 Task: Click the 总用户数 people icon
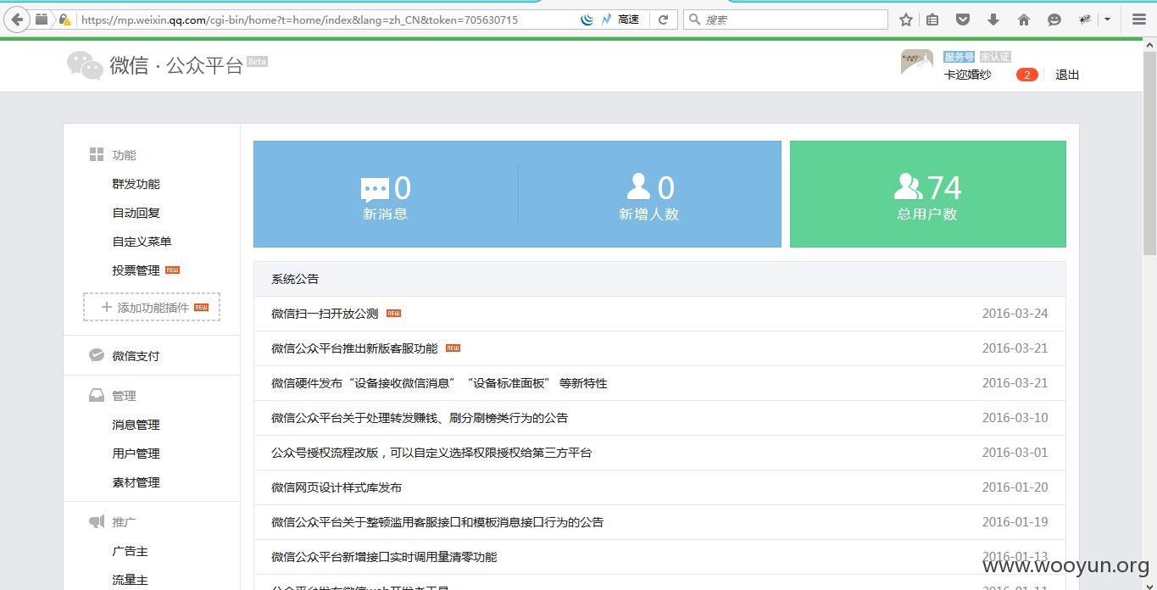click(x=908, y=186)
